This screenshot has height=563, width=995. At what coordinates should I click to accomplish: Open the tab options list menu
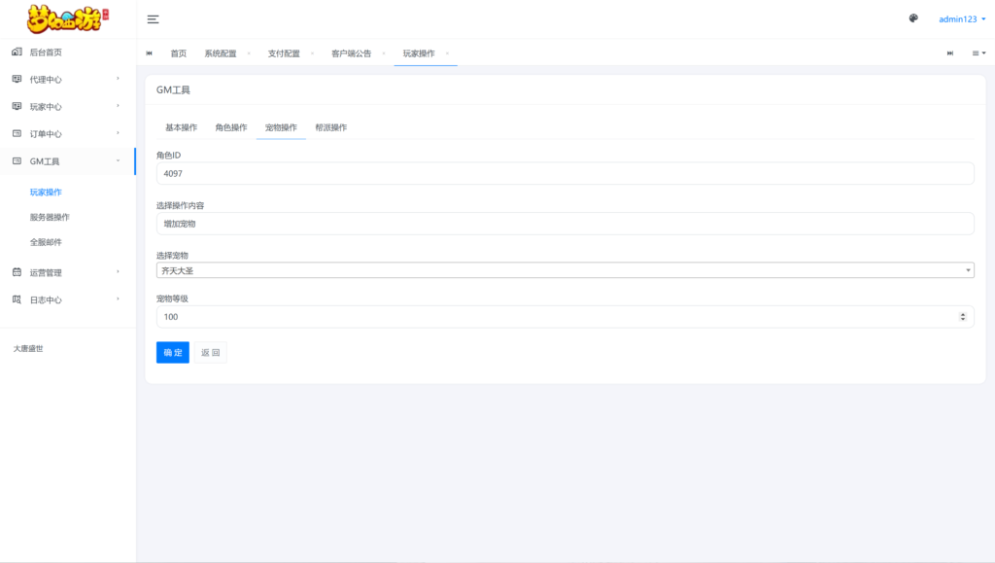(x=978, y=53)
